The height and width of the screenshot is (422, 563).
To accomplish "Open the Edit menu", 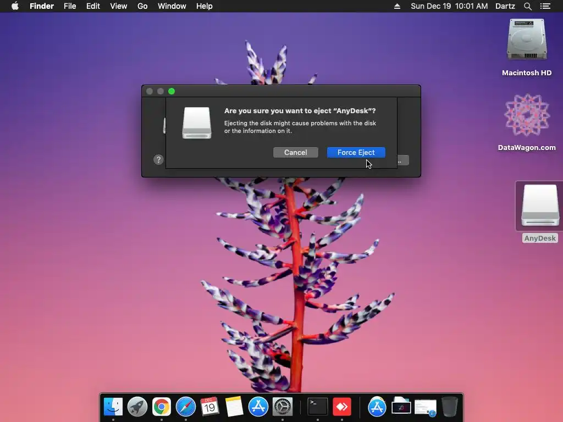I will tap(93, 6).
